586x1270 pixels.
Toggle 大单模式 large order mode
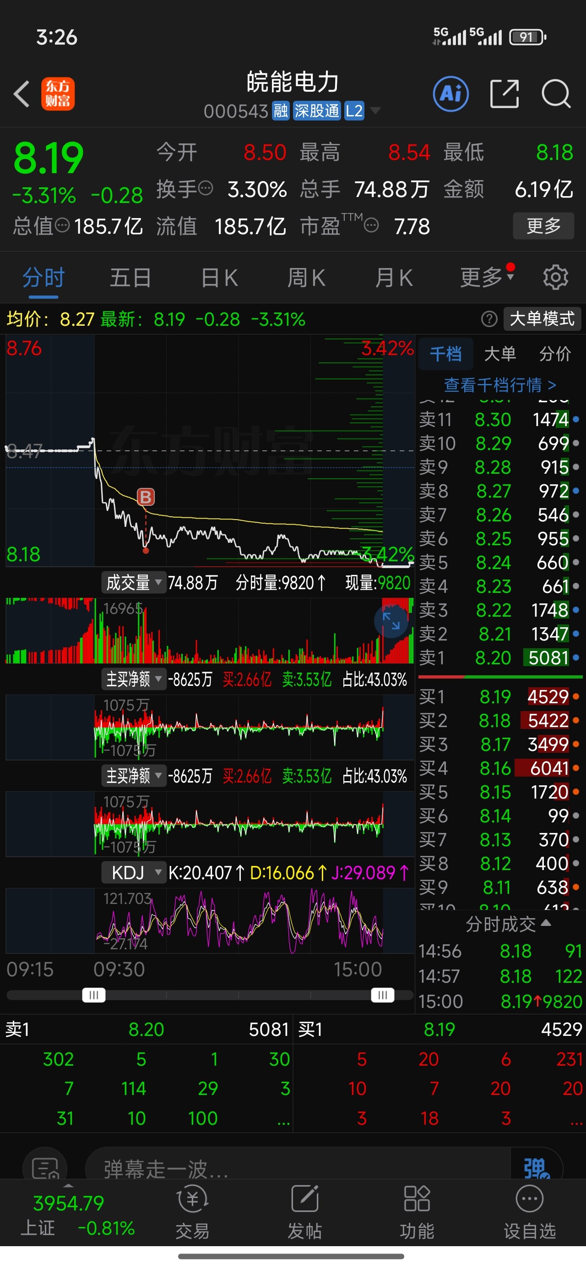click(x=542, y=319)
